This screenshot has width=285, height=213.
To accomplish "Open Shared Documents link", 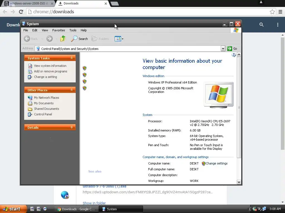I will (46, 109).
